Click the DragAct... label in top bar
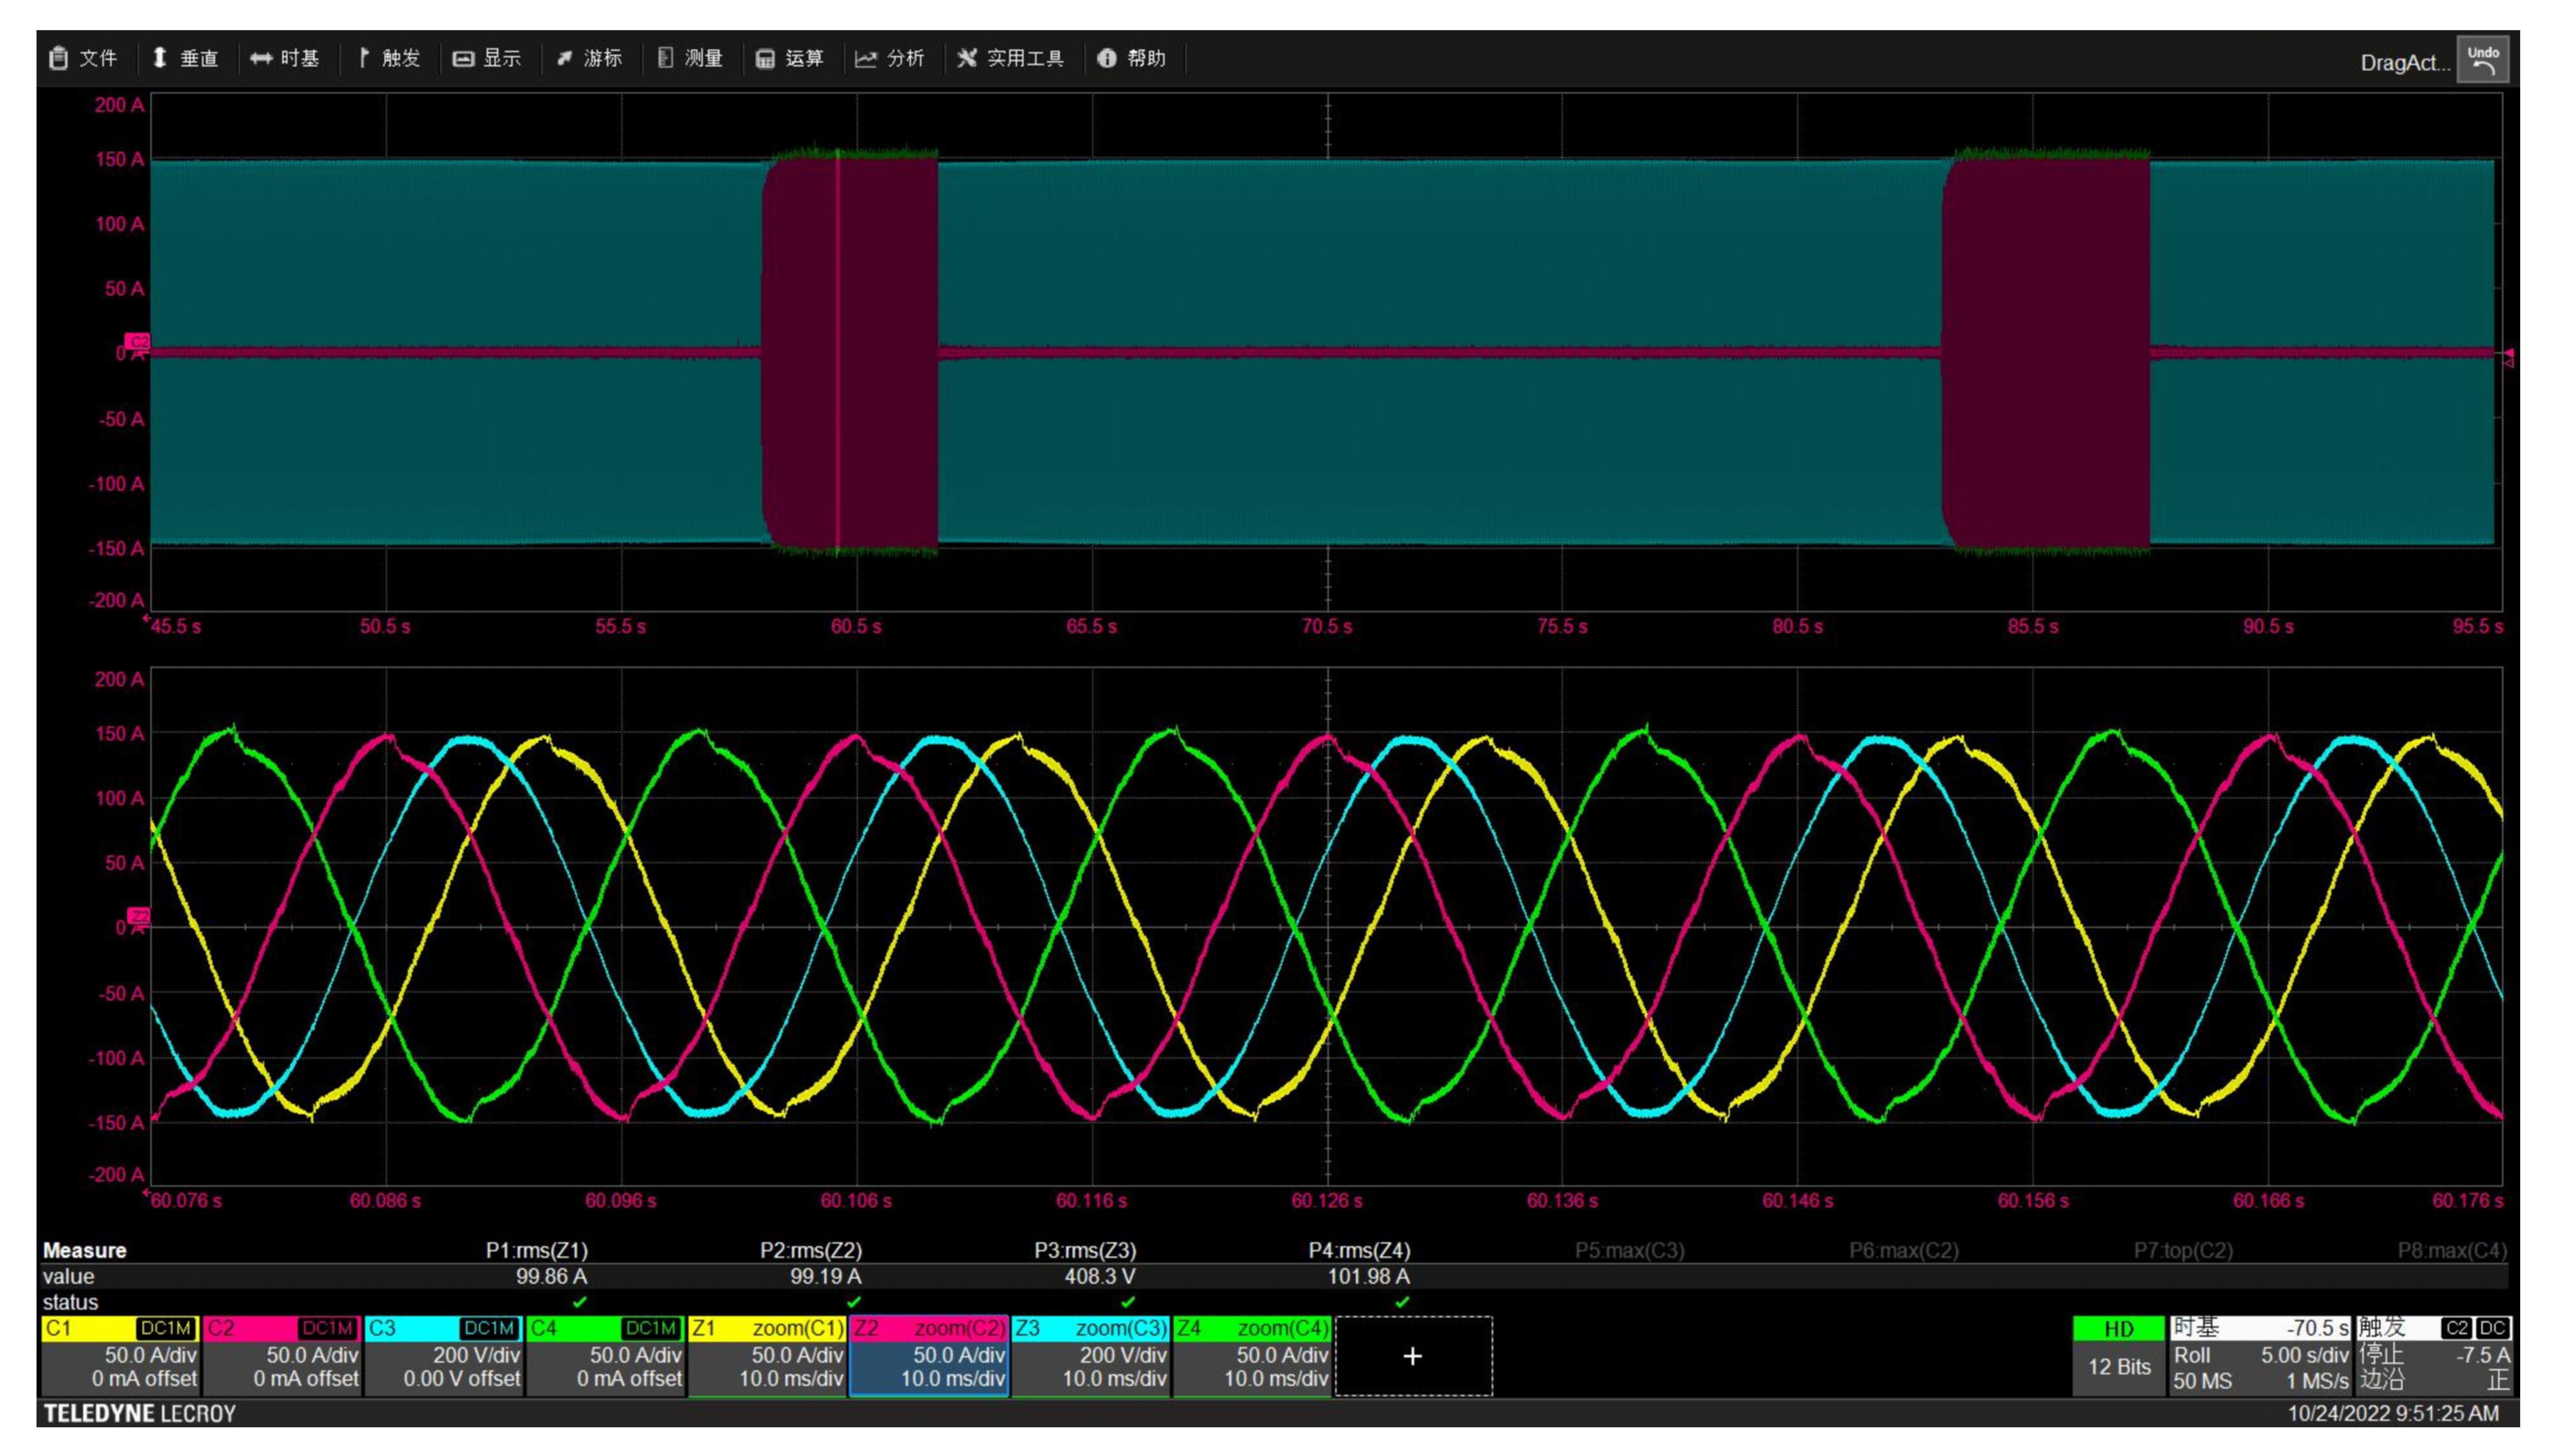Image resolution: width=2556 pixels, height=1456 pixels. [2405, 63]
